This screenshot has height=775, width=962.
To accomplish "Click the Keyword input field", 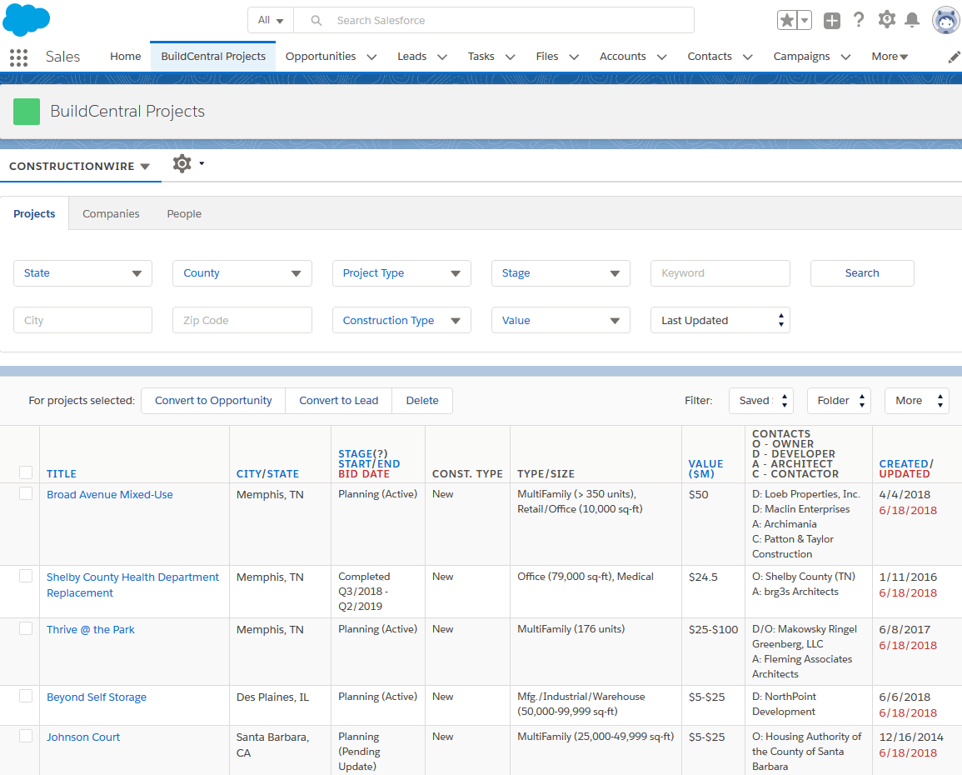I will [720, 273].
